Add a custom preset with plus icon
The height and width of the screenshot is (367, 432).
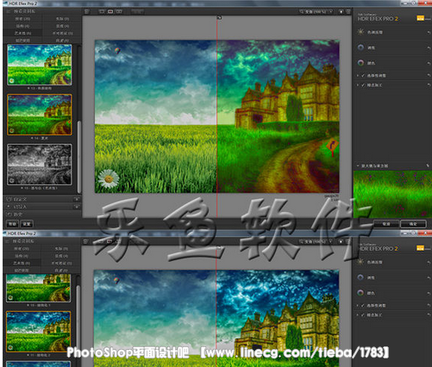pyautogui.click(x=77, y=199)
